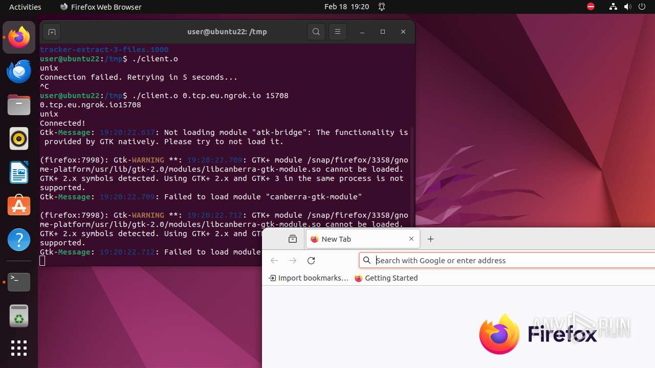This screenshot has height=368, width=655.
Task: Open the volume indicator
Action: pos(628,7)
